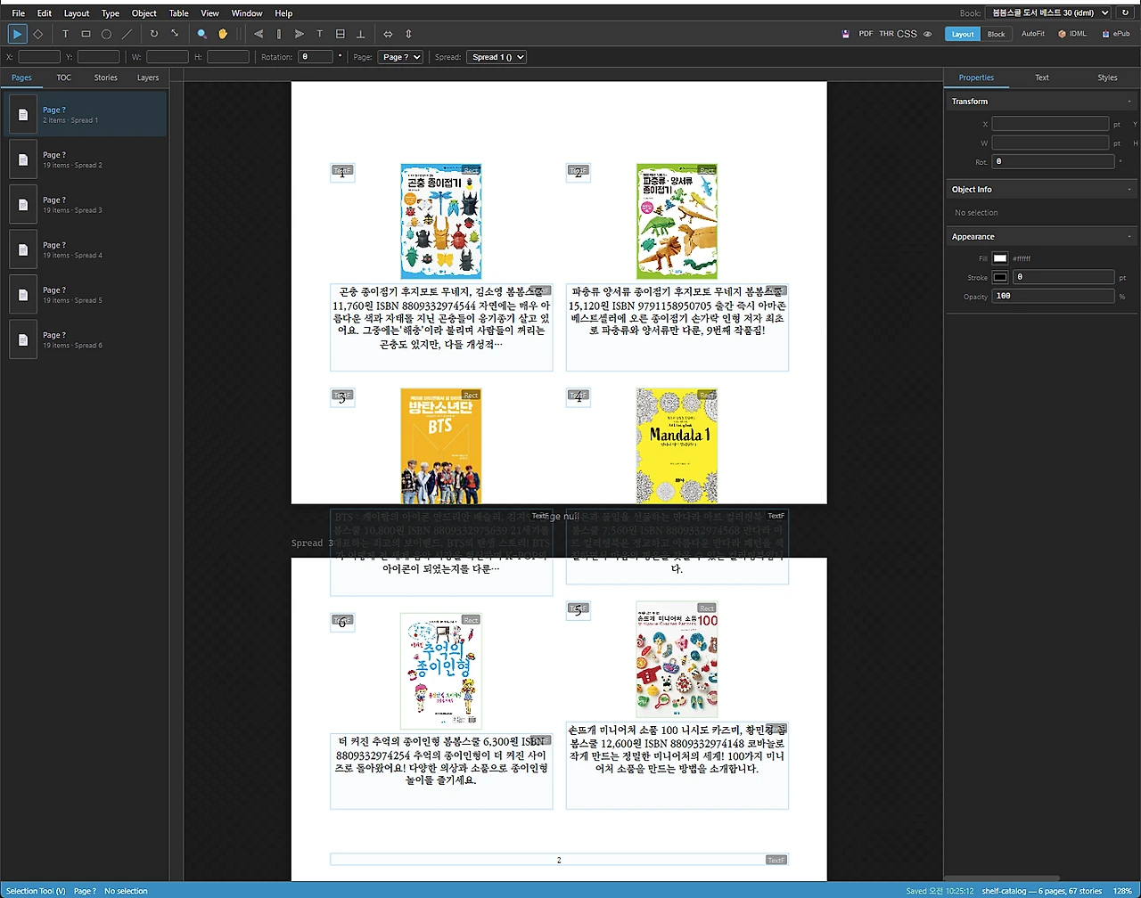Click the BTS book cover image
The width and height of the screenshot is (1141, 898).
[441, 446]
